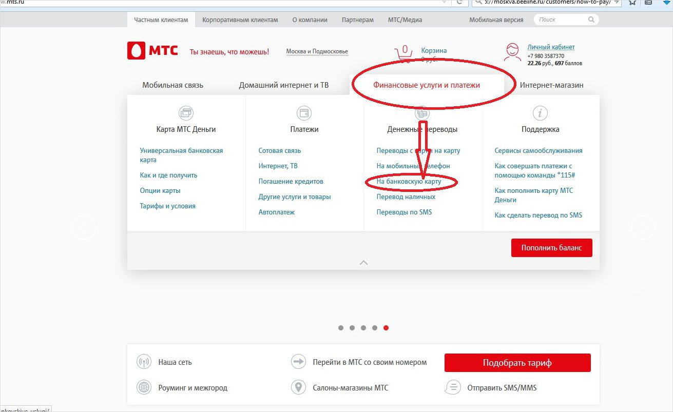Click the MTS red egg logo
Viewport: 673px width, 412px height.
136,50
